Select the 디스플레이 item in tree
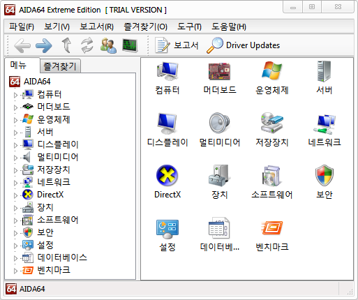 tap(58, 144)
